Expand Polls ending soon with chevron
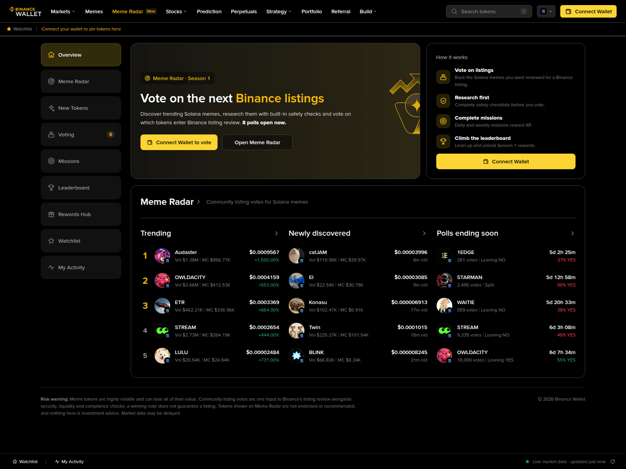 572,233
